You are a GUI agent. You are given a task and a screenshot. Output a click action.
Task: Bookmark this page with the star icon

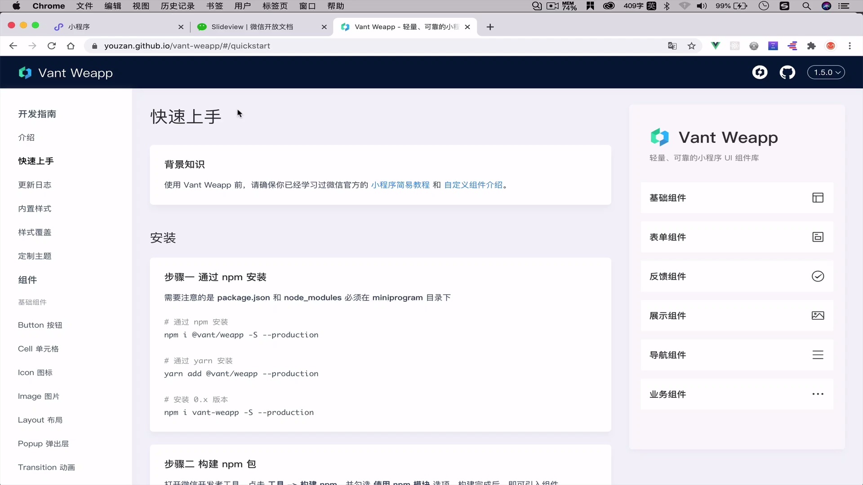[x=691, y=46]
